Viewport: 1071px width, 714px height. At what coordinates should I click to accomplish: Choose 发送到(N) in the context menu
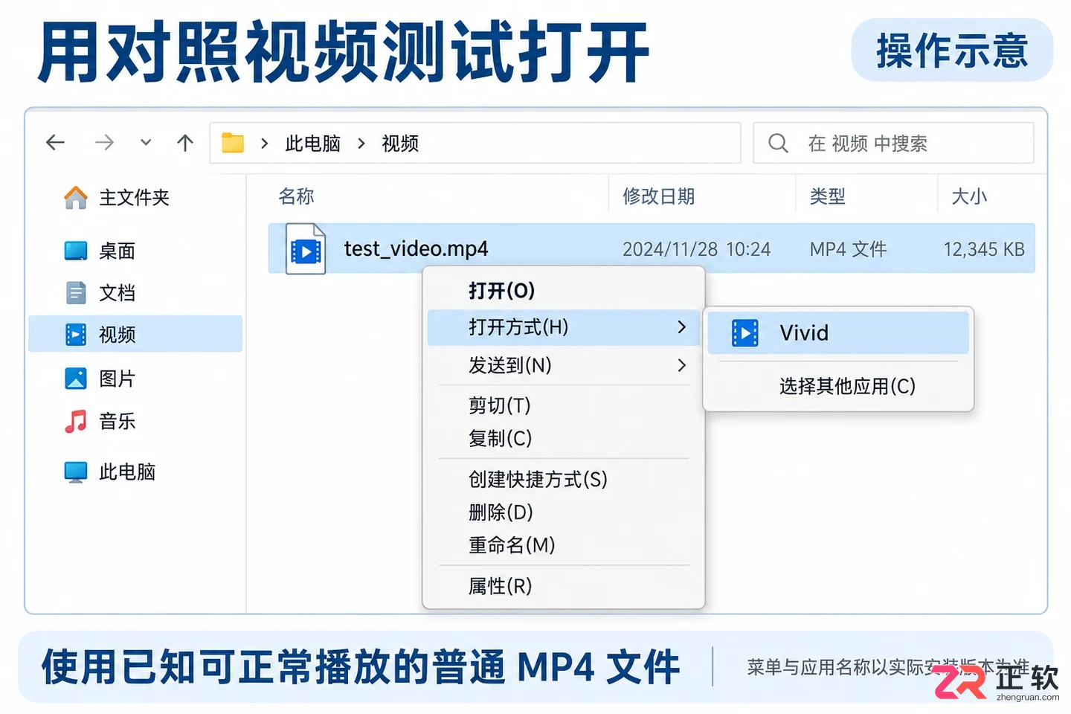(x=563, y=365)
